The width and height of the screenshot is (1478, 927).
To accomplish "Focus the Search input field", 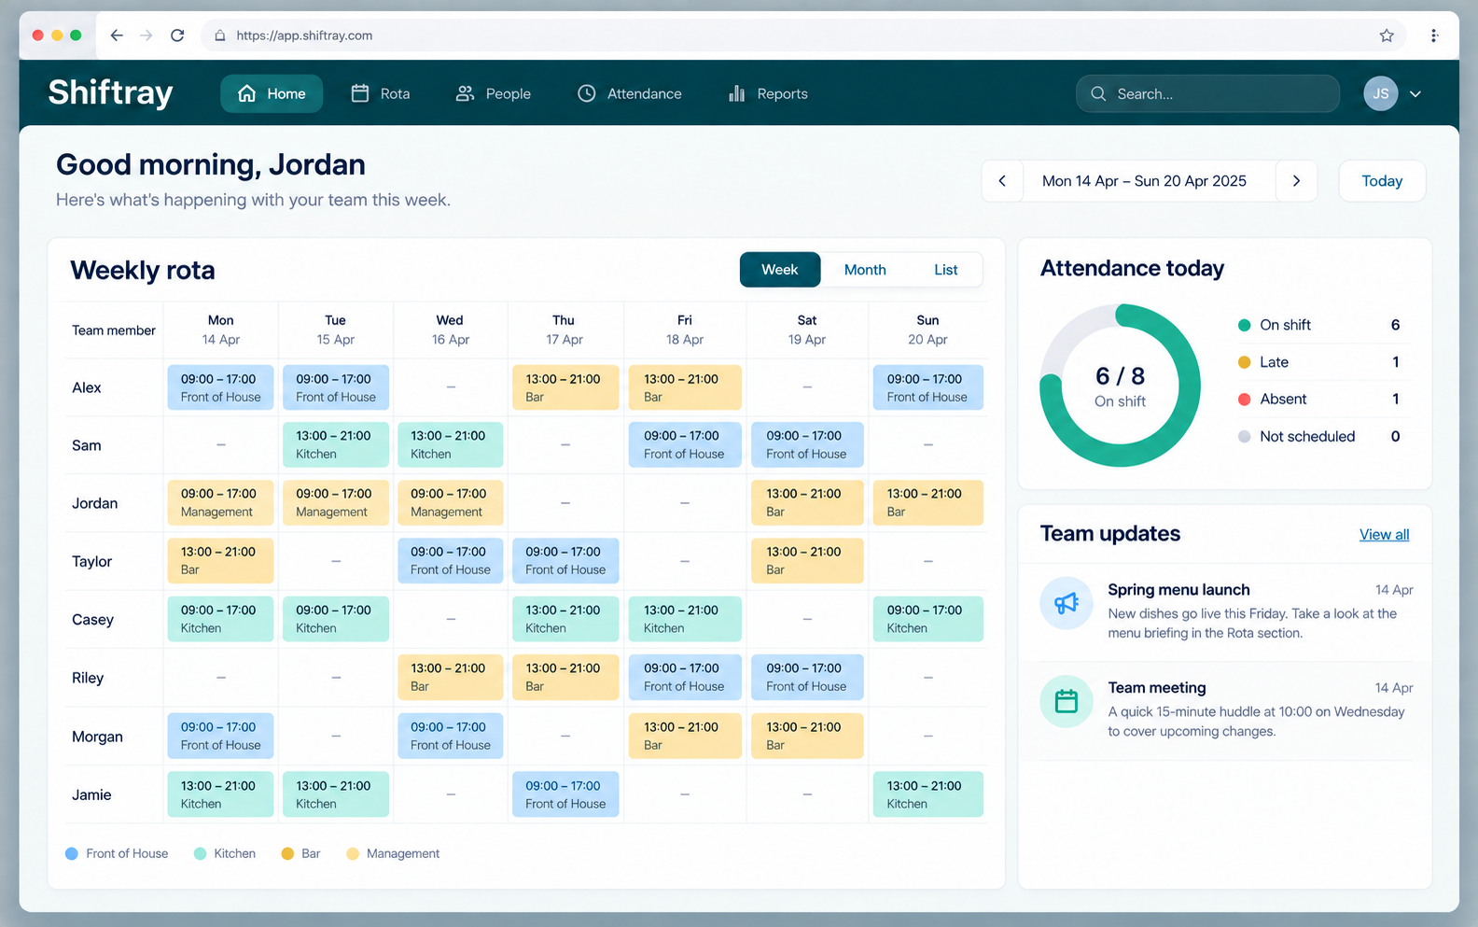I will click(x=1207, y=93).
